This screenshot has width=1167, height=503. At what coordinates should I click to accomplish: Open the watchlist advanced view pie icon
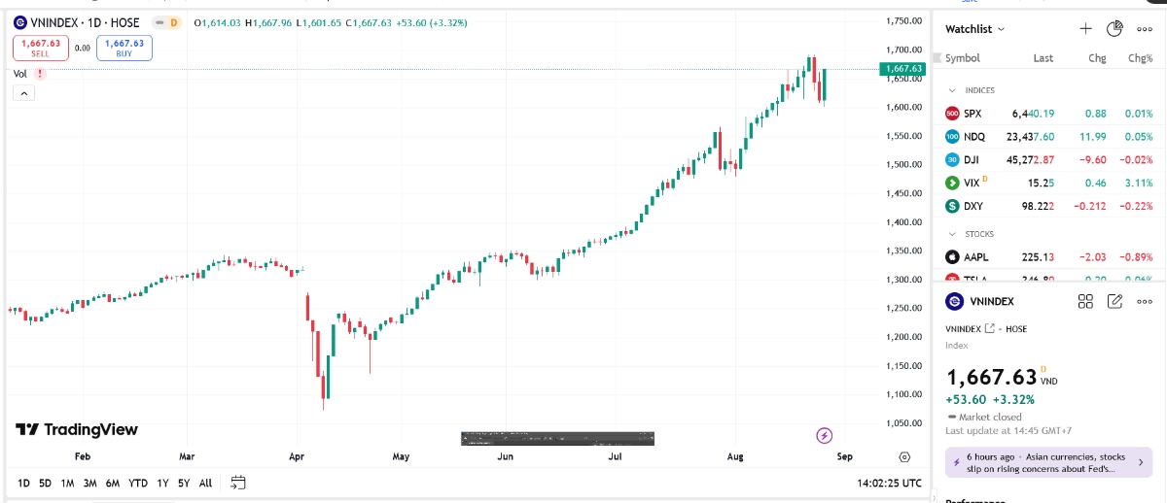[x=1115, y=29]
